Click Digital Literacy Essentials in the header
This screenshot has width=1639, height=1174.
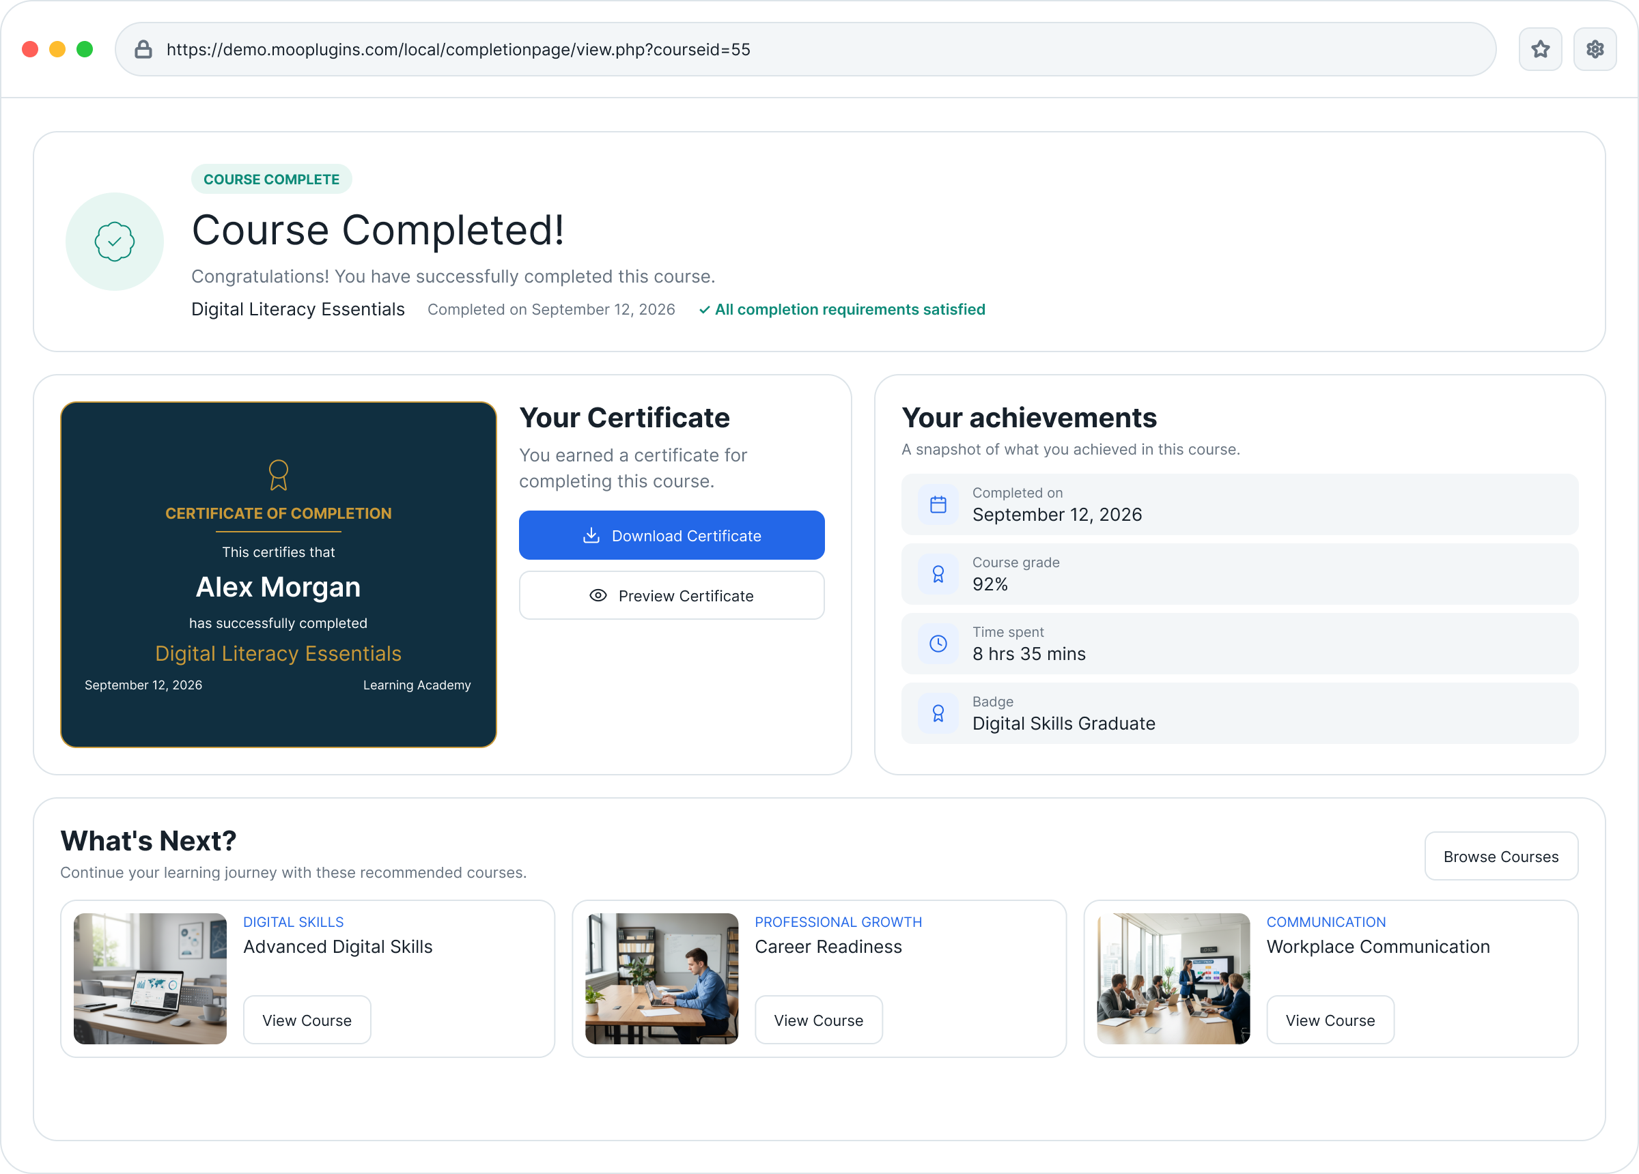[298, 309]
